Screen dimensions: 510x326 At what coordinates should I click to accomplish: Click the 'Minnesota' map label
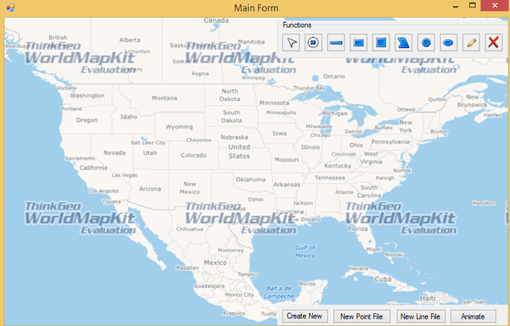tap(274, 103)
